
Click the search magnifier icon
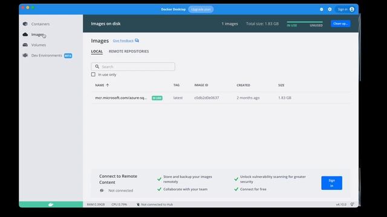(97, 67)
